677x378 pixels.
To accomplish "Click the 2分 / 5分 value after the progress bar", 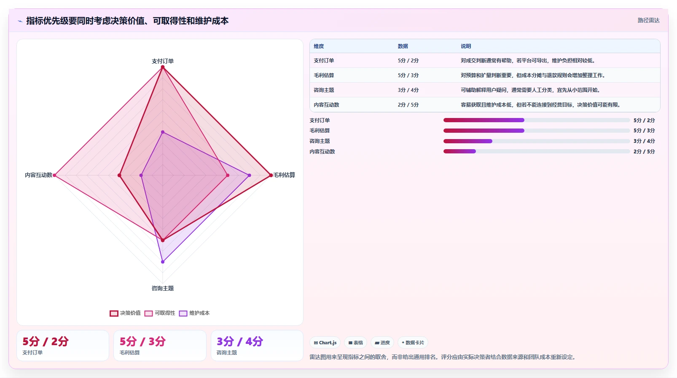I will tap(644, 152).
